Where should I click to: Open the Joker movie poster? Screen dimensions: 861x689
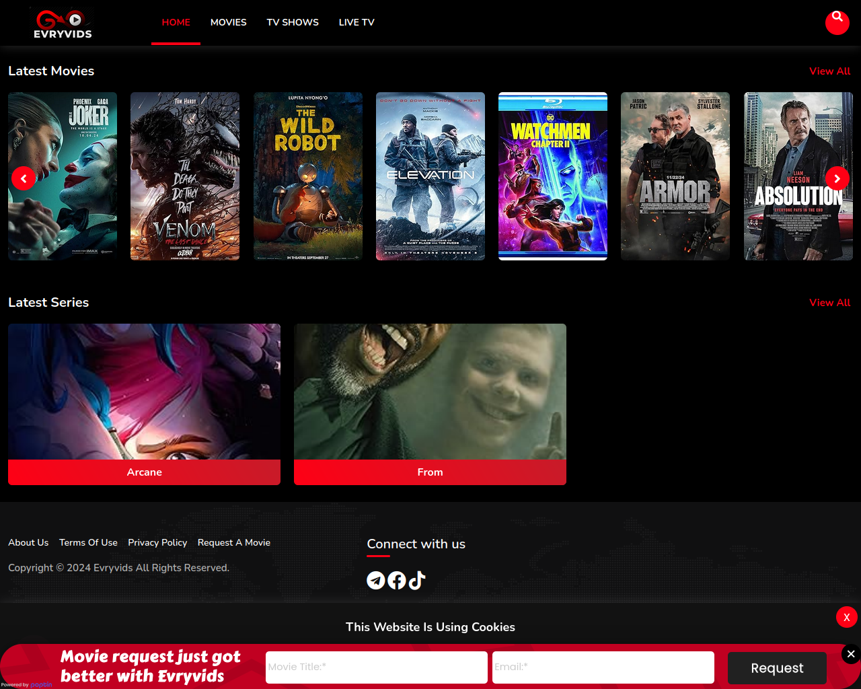tap(63, 176)
